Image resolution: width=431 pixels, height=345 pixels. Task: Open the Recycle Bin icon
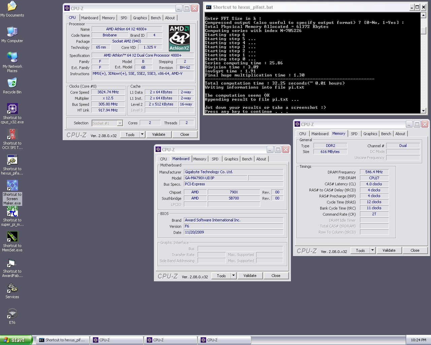coord(12,83)
